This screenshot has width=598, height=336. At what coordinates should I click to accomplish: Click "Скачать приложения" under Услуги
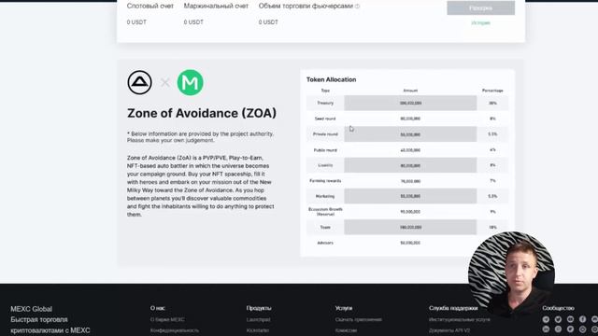click(359, 319)
